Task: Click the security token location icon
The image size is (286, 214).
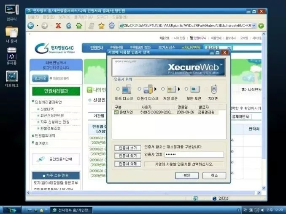Action: 195,89
